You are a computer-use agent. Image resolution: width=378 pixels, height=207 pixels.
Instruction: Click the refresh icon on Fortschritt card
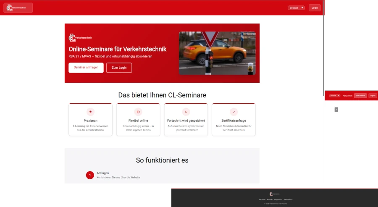(x=186, y=112)
